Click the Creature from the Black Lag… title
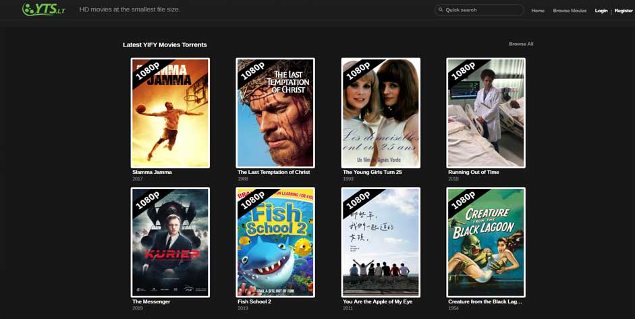 click(485, 301)
